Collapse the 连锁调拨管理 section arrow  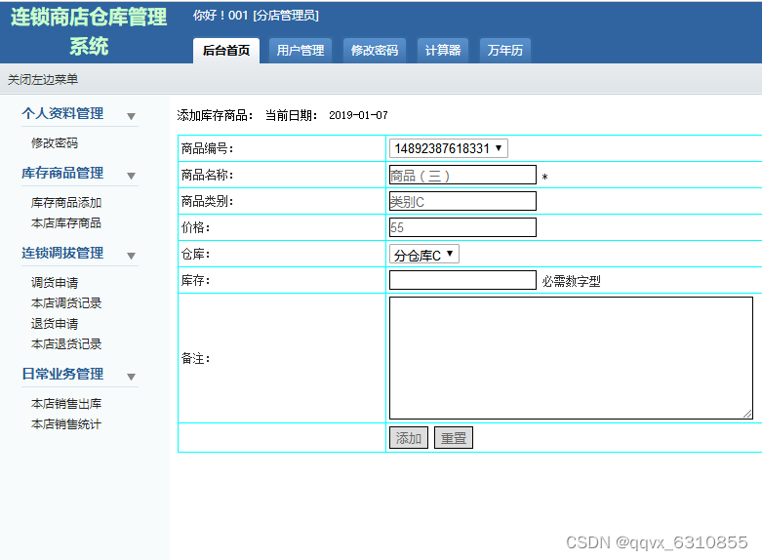pyautogui.click(x=131, y=256)
